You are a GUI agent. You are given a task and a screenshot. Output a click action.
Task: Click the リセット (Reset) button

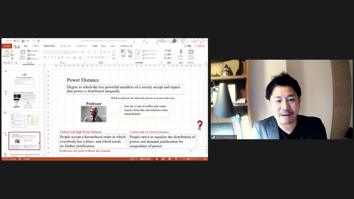[x=31, y=55]
